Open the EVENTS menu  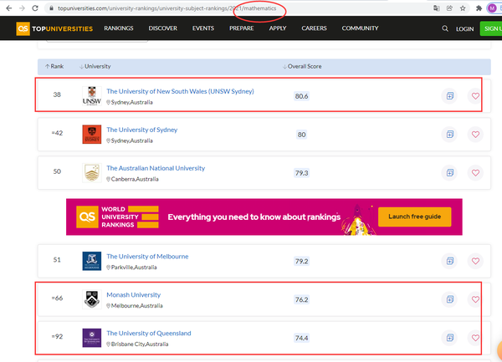[203, 28]
